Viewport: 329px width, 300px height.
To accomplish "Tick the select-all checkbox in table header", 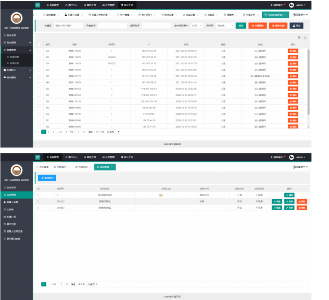I will [x=39, y=45].
